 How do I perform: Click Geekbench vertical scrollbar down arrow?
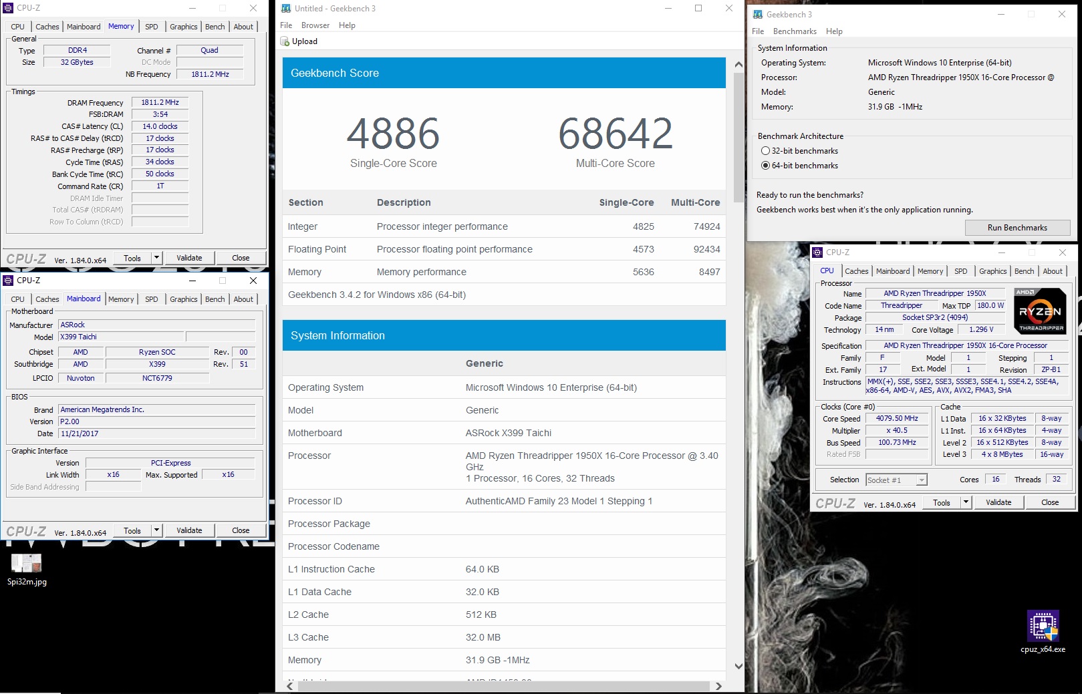click(x=738, y=666)
